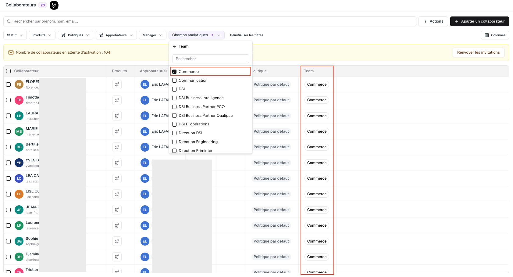
Task: Click Ajouter un collaborateur button
Action: (479, 21)
